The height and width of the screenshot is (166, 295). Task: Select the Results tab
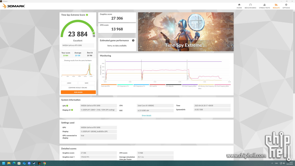click(x=276, y=6)
